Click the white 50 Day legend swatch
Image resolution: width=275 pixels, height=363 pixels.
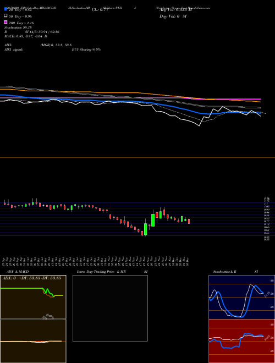click(5, 16)
